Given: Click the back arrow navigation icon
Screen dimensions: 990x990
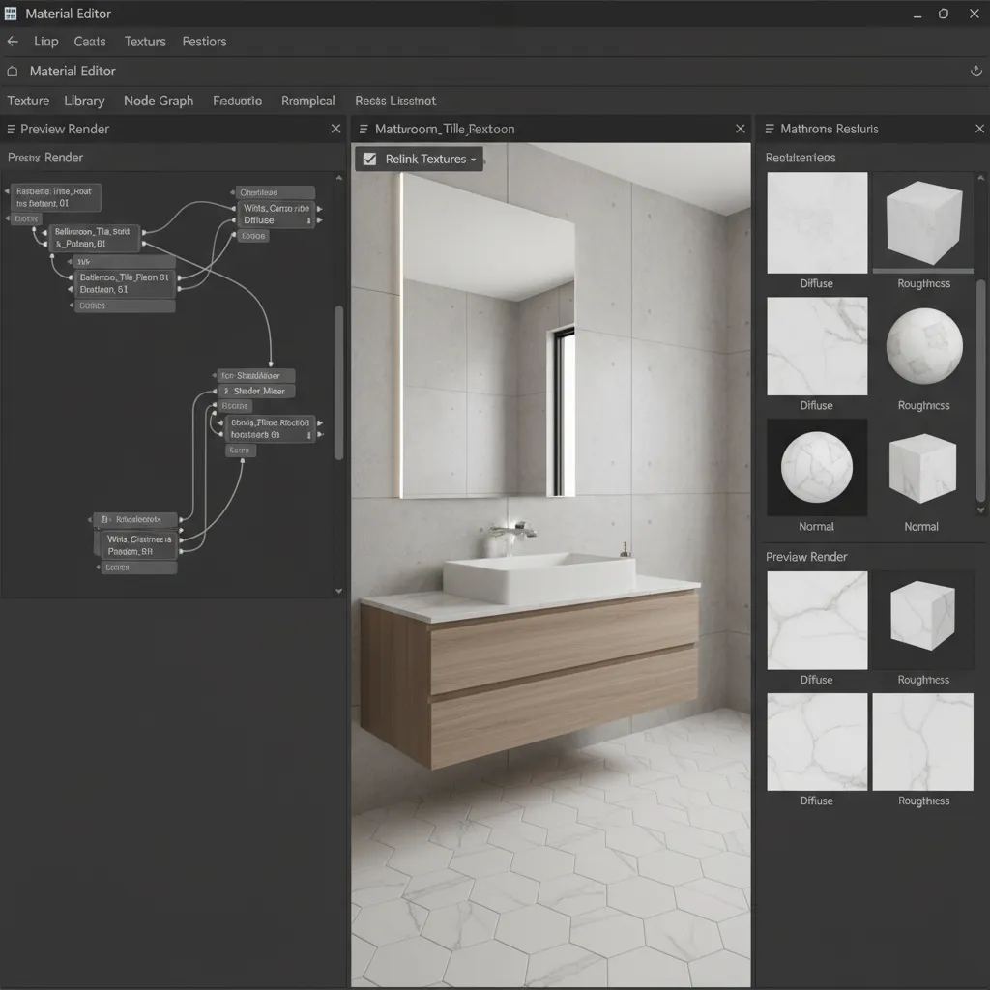Looking at the screenshot, I should tap(12, 41).
